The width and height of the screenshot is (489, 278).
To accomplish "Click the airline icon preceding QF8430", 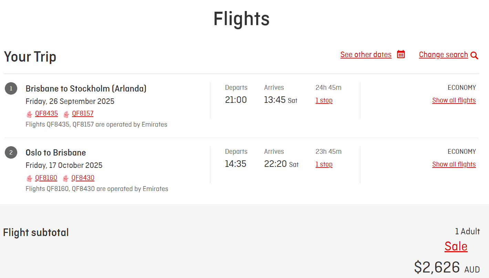I will point(66,178).
